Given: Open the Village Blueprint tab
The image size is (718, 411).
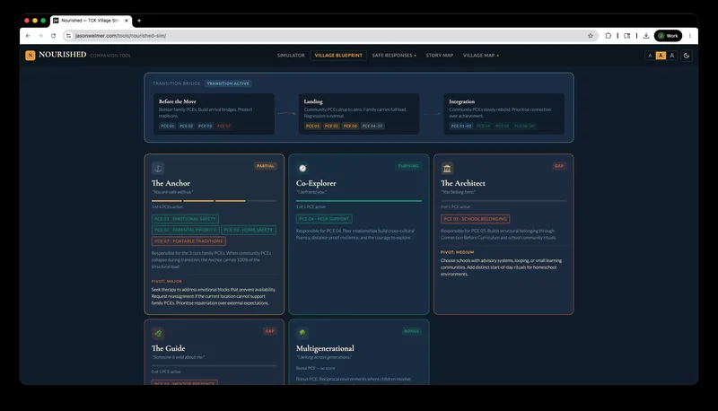Looking at the screenshot, I should click(338, 56).
